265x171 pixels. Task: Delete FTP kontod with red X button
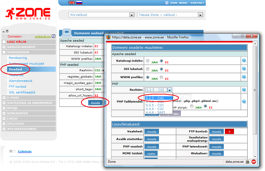pyautogui.click(x=229, y=132)
